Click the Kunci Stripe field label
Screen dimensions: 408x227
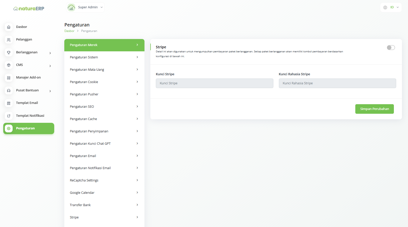[165, 74]
